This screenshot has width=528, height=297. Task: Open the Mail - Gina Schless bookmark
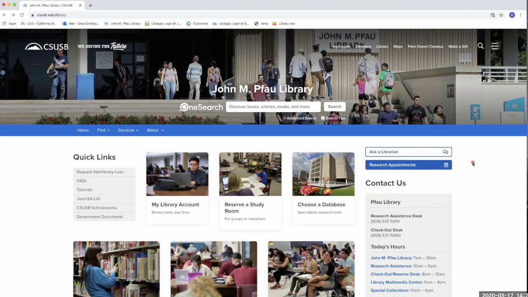click(x=81, y=24)
